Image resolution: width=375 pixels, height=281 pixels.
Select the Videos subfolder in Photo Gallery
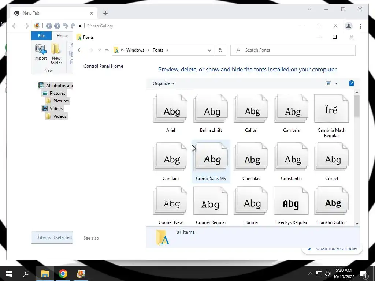(x=56, y=116)
